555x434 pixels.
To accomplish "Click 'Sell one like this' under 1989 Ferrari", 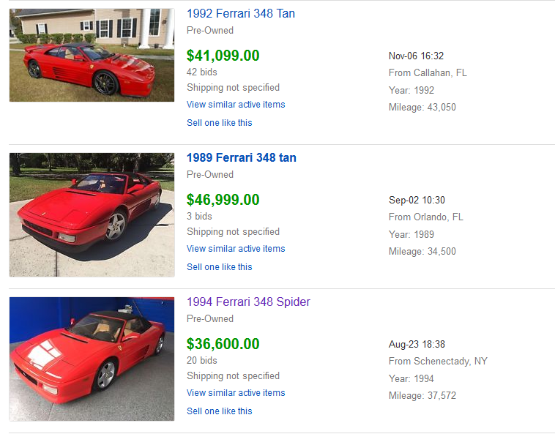I will coord(219,267).
